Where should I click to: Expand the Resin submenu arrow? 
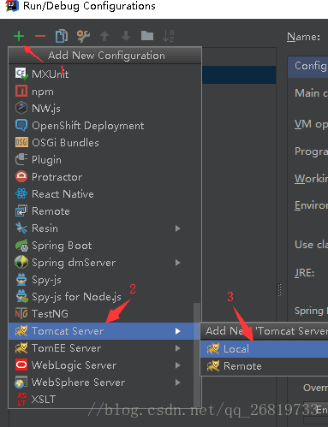[178, 228]
